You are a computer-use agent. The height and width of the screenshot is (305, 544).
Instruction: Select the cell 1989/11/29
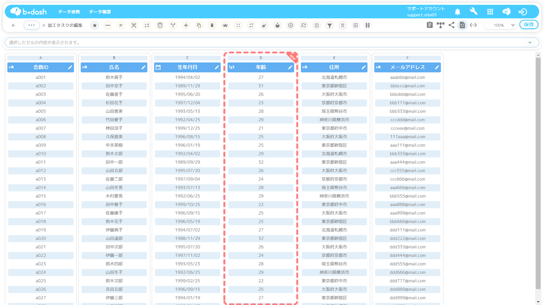pyautogui.click(x=187, y=86)
